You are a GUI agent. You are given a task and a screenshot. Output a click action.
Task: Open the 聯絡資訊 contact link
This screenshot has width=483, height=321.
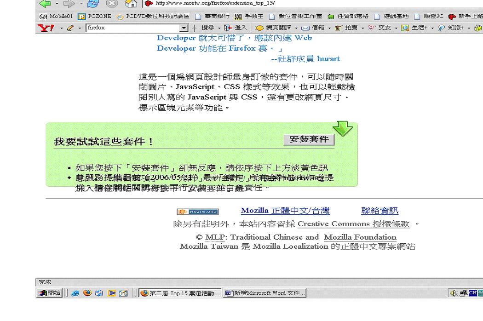click(x=380, y=211)
